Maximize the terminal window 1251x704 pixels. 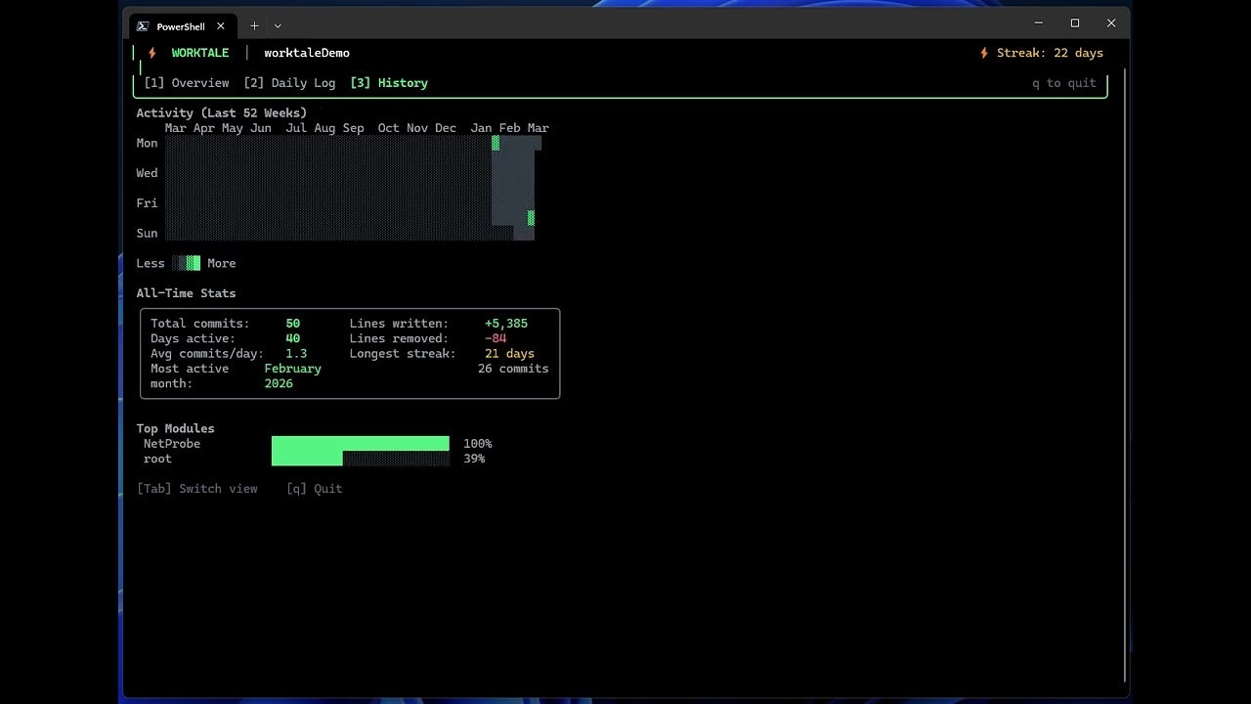pyautogui.click(x=1075, y=23)
